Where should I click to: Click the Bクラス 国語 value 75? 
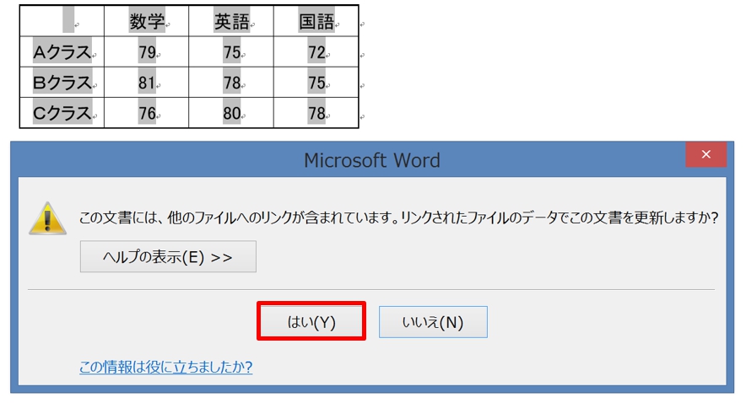click(316, 83)
